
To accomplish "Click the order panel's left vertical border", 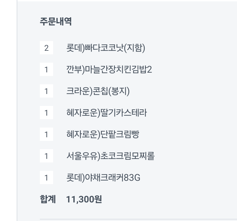I will point(17,111).
